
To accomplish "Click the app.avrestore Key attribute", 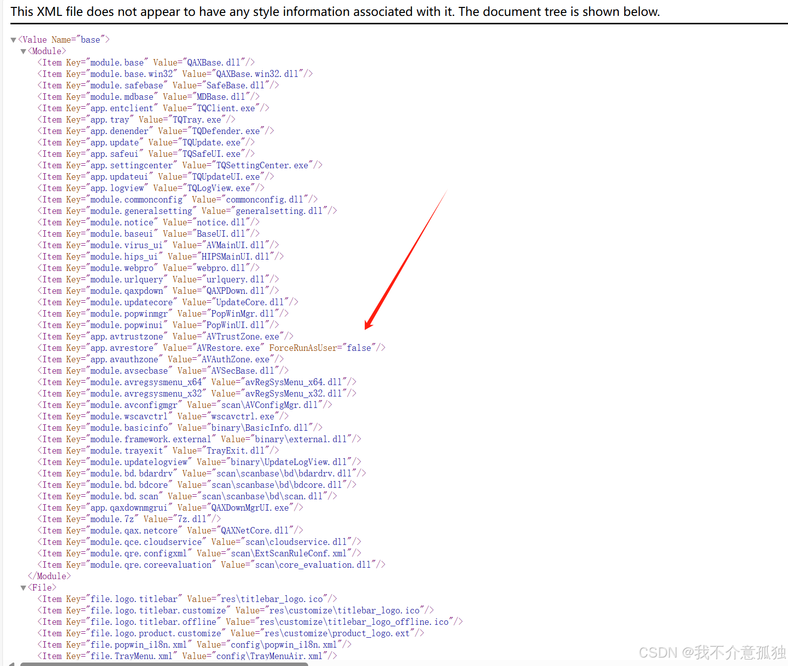I will point(112,348).
